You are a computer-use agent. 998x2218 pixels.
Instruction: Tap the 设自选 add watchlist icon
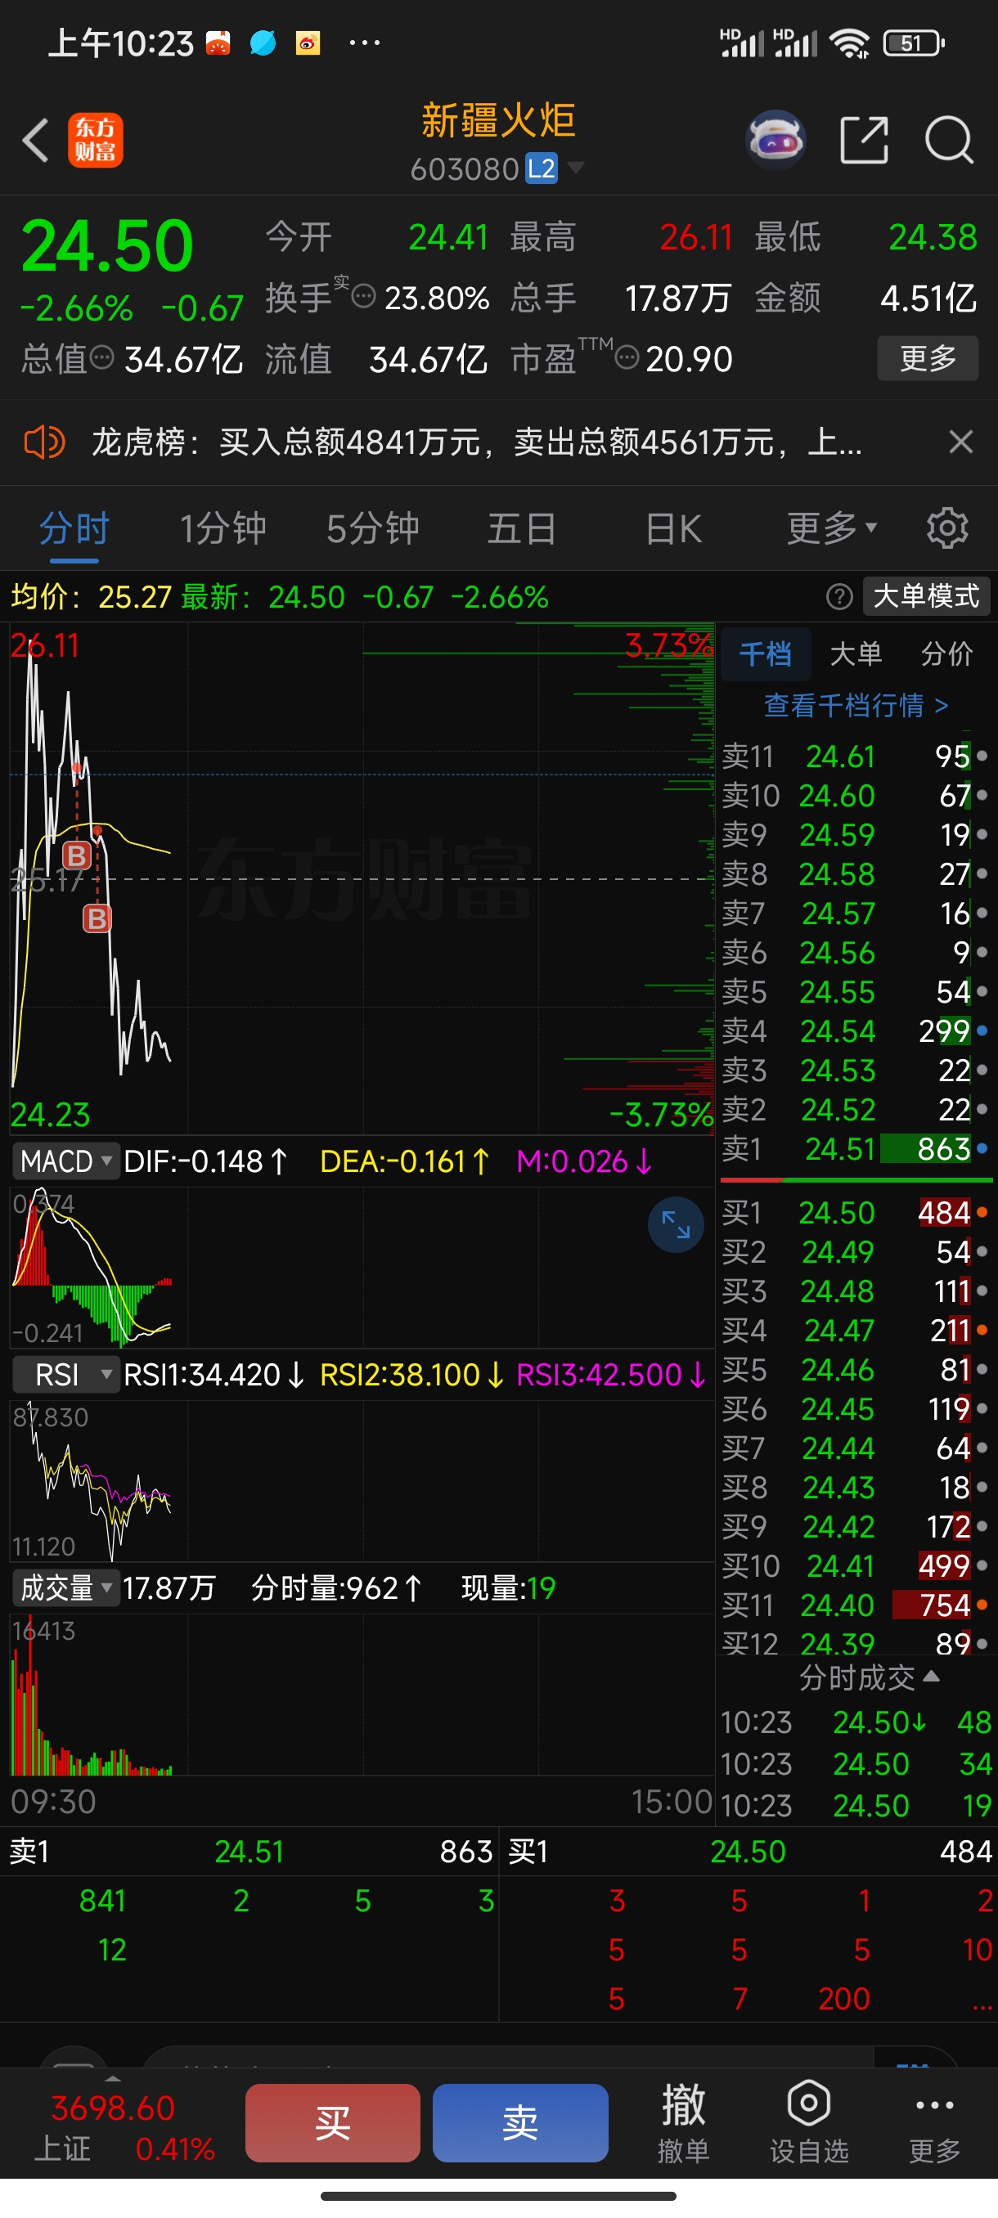tap(808, 2122)
